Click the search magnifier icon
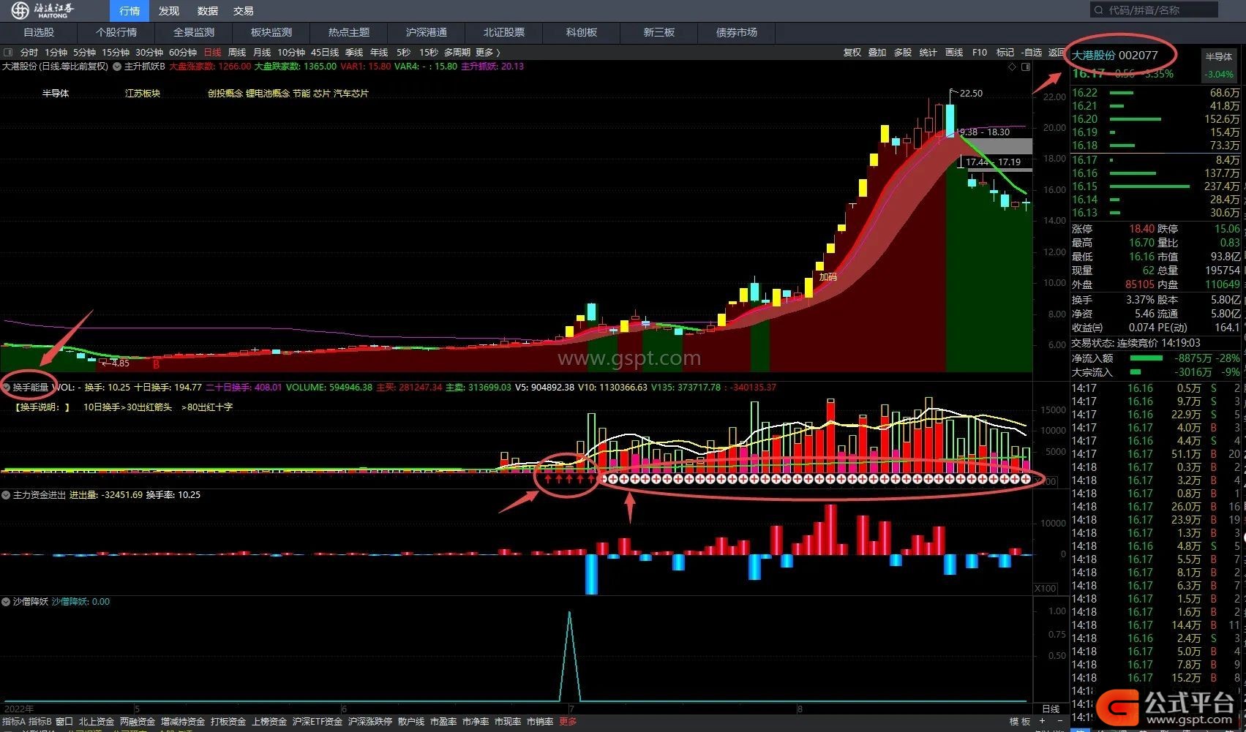This screenshot has width=1246, height=732. [1099, 10]
